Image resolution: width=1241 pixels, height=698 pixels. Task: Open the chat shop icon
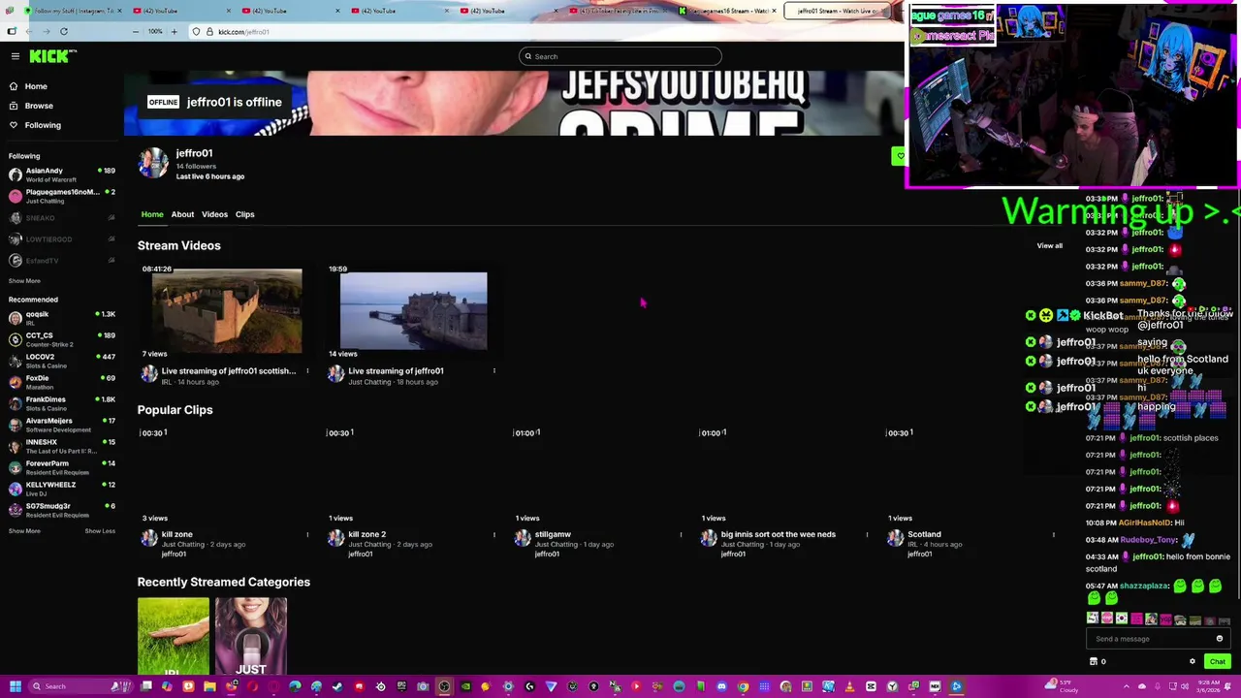[1094, 661]
